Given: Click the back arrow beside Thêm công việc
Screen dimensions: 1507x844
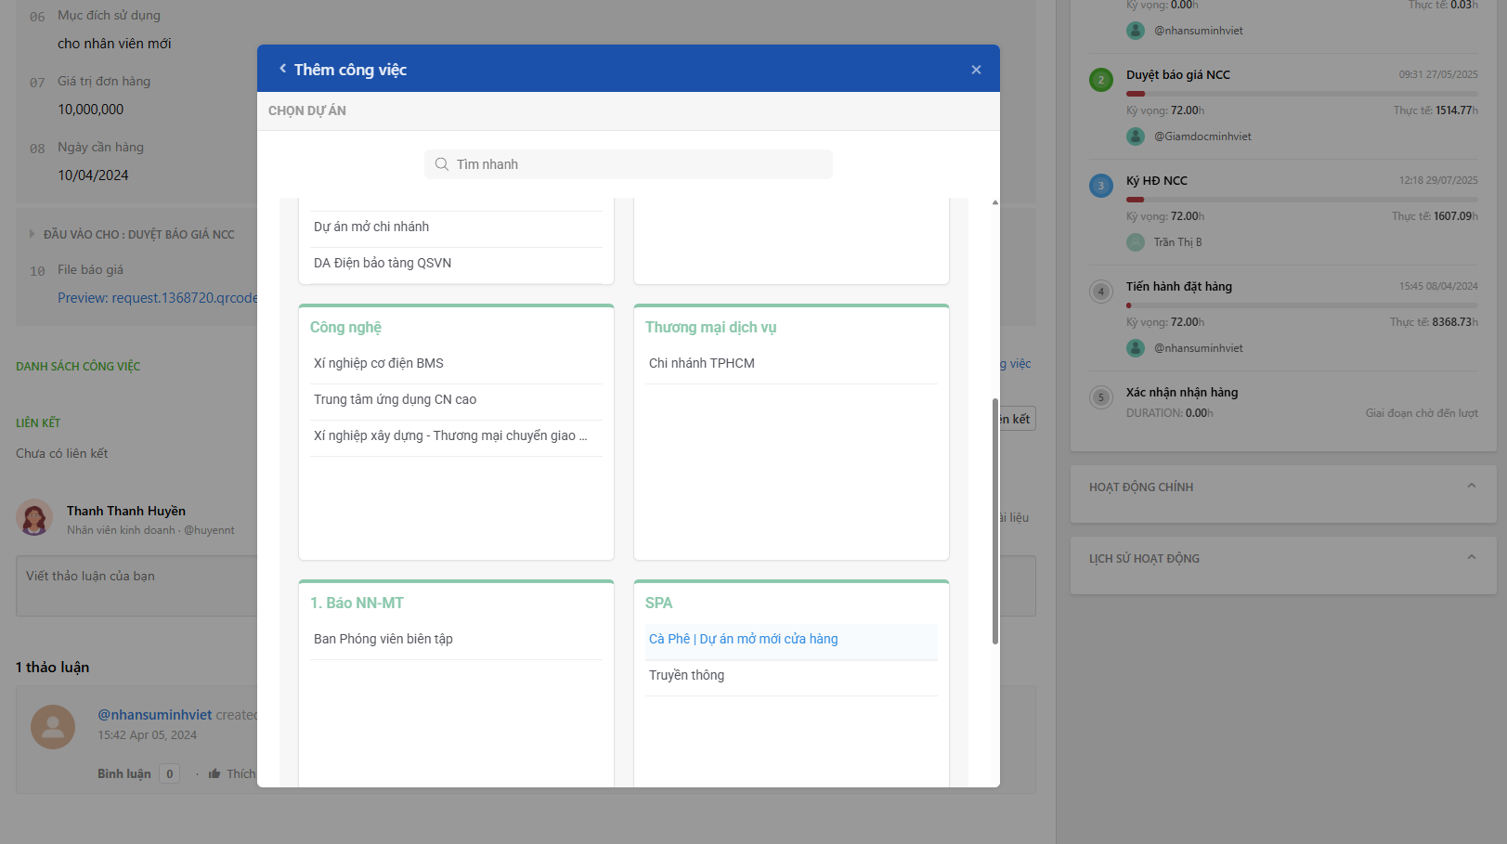Looking at the screenshot, I should click(x=282, y=69).
